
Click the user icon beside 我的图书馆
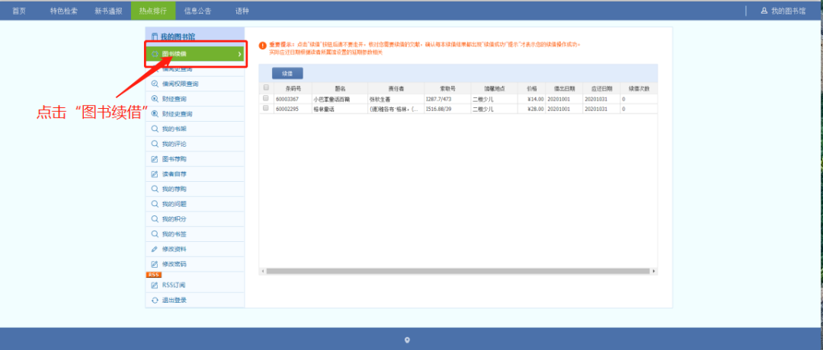pyautogui.click(x=764, y=11)
